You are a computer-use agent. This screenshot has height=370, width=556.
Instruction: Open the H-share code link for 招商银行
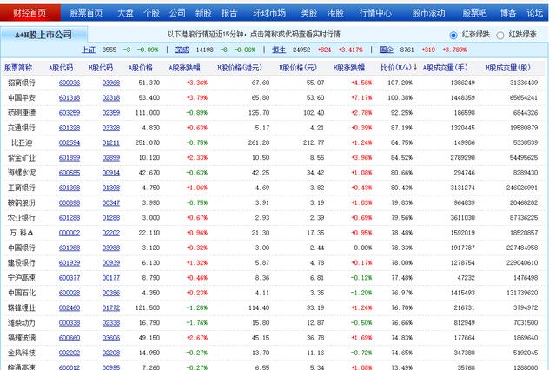[x=111, y=83]
